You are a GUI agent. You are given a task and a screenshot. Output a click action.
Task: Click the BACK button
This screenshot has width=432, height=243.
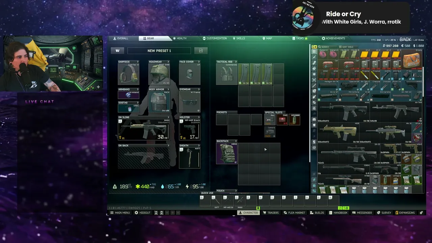(405, 39)
